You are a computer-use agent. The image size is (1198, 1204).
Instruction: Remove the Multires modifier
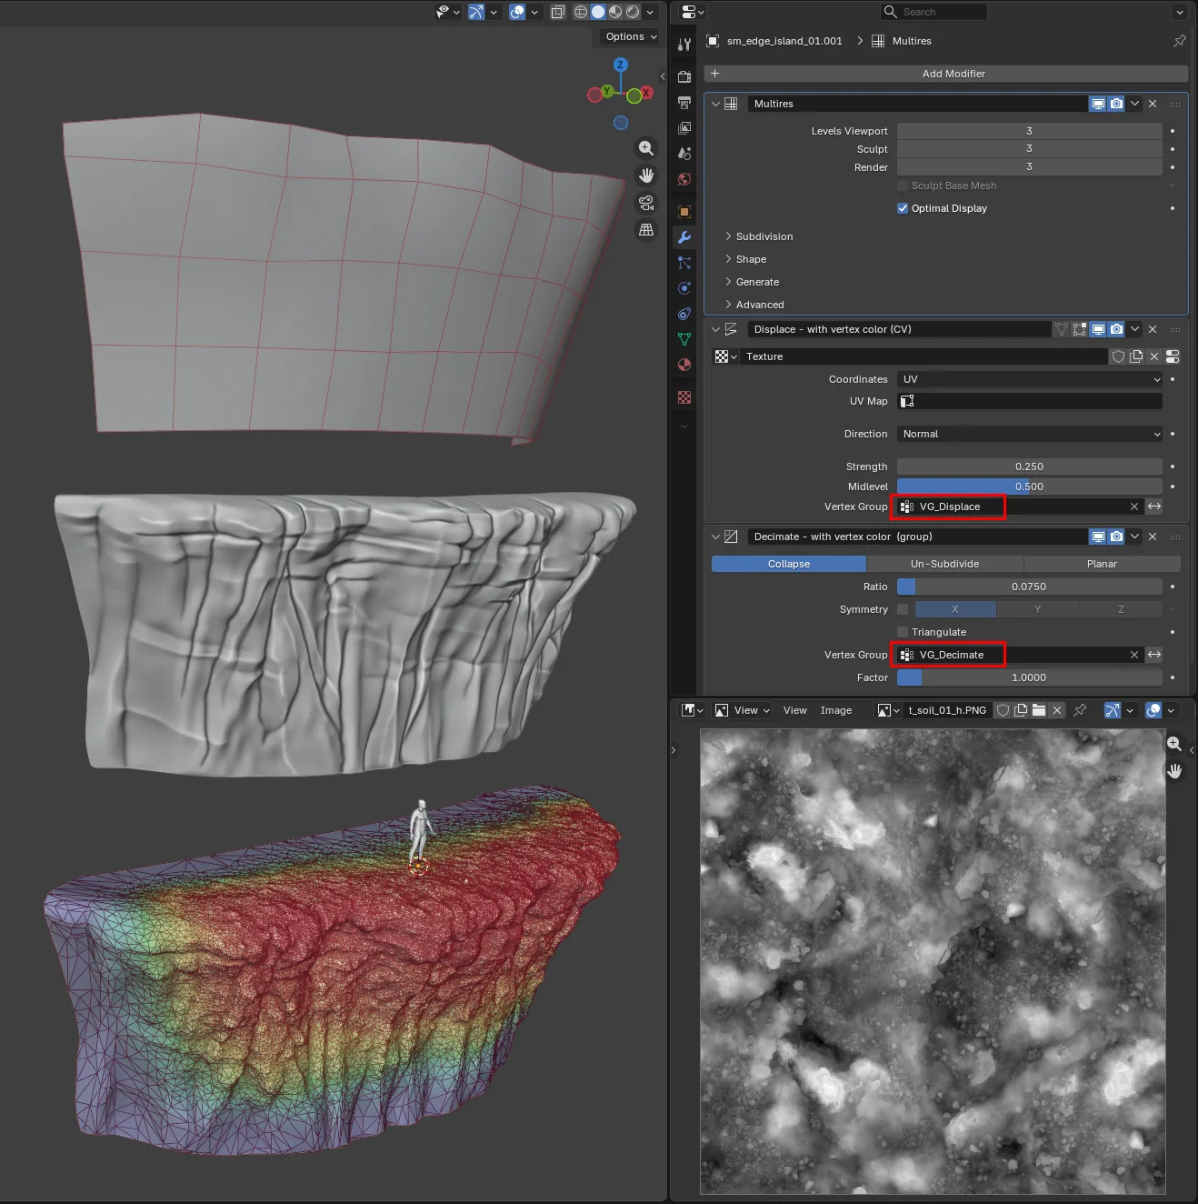[1153, 104]
